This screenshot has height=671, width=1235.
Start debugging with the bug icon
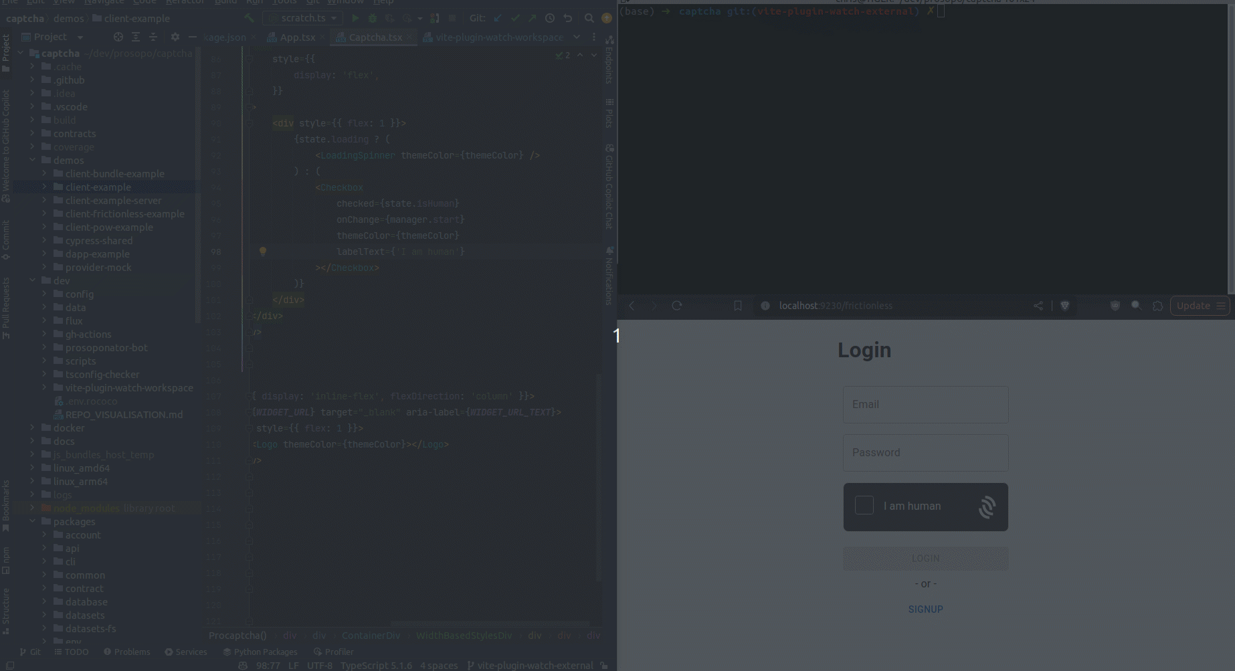(x=373, y=18)
